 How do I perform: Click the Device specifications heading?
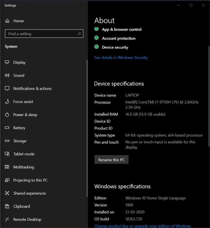click(x=119, y=84)
